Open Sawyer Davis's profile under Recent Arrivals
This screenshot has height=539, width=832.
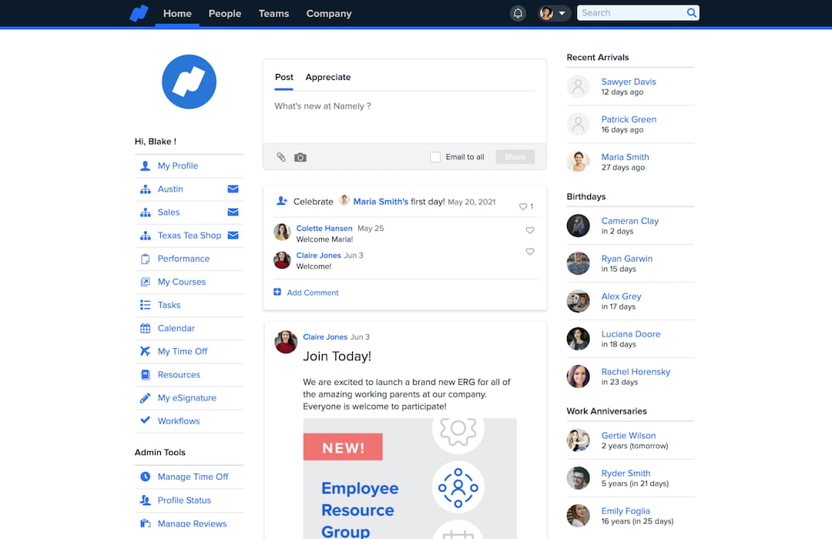pyautogui.click(x=629, y=82)
